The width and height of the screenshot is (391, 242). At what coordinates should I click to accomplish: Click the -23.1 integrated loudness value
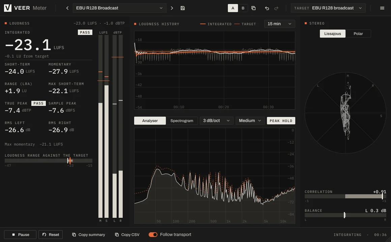tap(28, 45)
